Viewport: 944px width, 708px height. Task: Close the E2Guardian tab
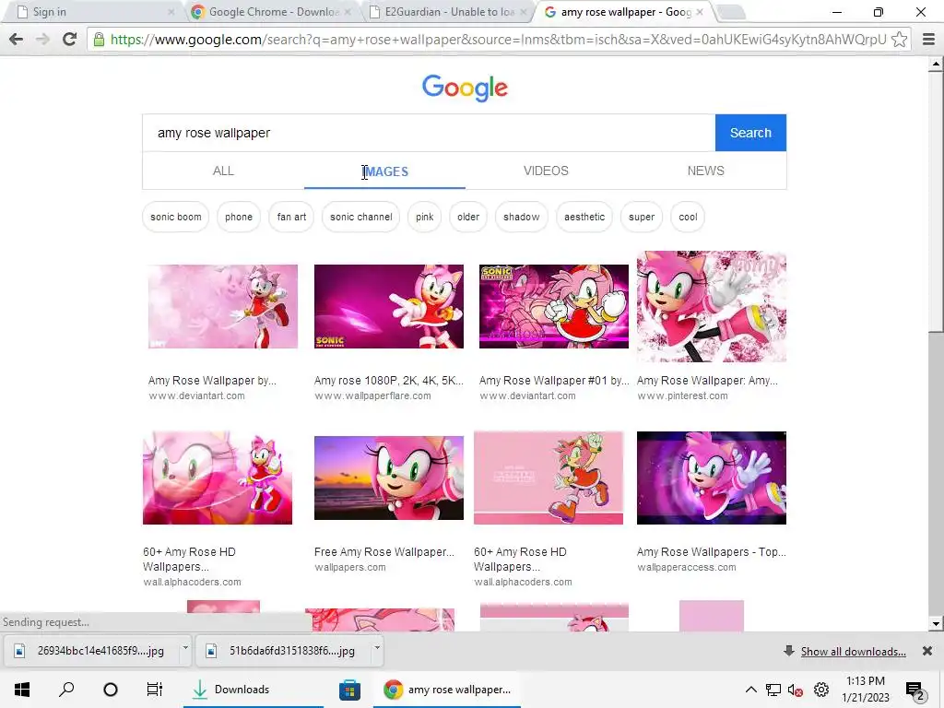click(524, 11)
